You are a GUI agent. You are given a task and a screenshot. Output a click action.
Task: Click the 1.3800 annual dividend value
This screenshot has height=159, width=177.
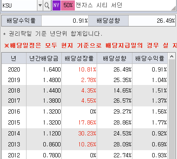[x=52, y=101]
